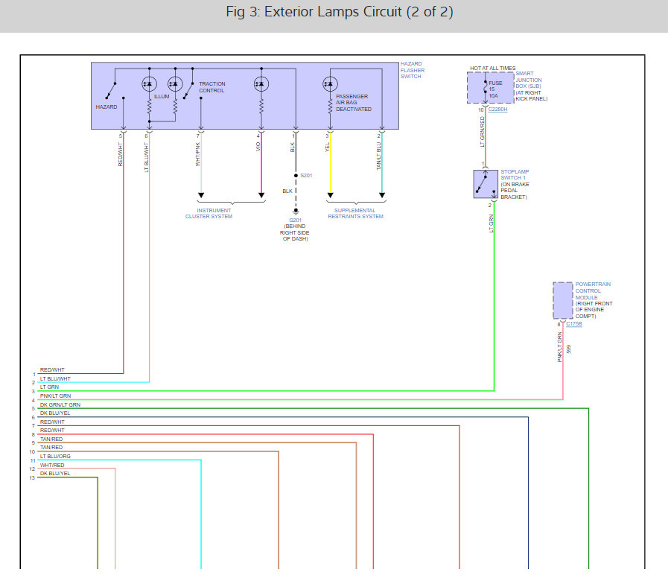Screen dimensions: 668x581
Task: Click the Smart Junction Box (SJB) label
Action: pyautogui.click(x=529, y=80)
